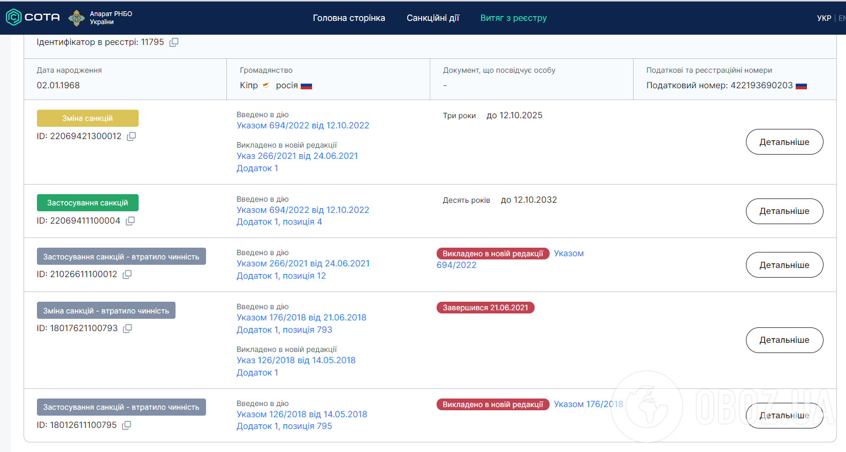Image resolution: width=846 pixels, height=452 pixels.
Task: Click the green Застосування санкцій badge
Action: point(87,203)
